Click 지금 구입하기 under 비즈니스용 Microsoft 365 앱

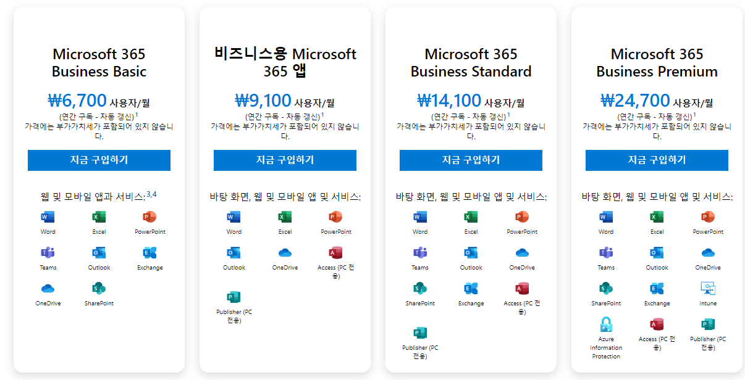click(285, 160)
